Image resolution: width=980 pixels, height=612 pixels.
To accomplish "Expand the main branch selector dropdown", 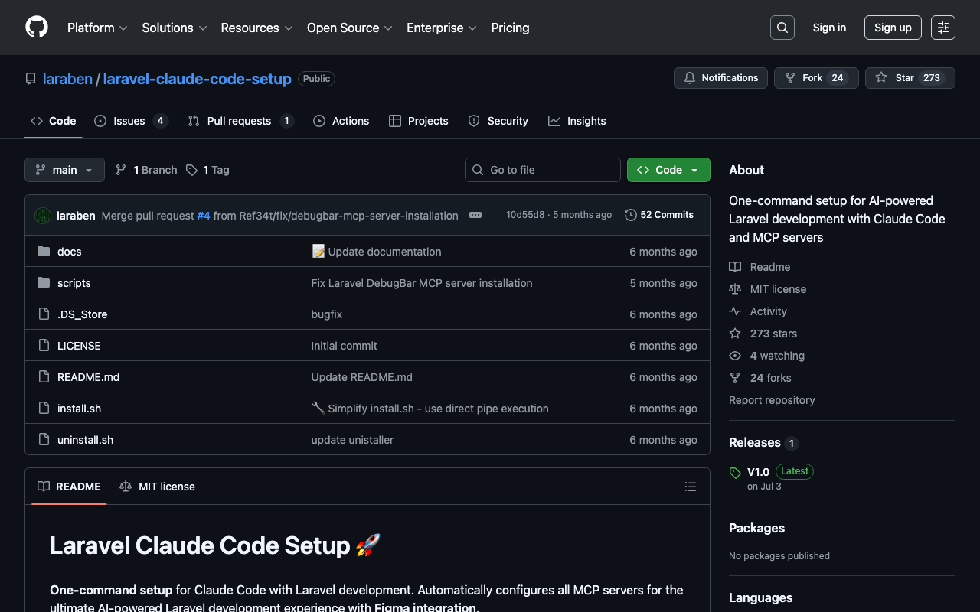I will (x=64, y=170).
